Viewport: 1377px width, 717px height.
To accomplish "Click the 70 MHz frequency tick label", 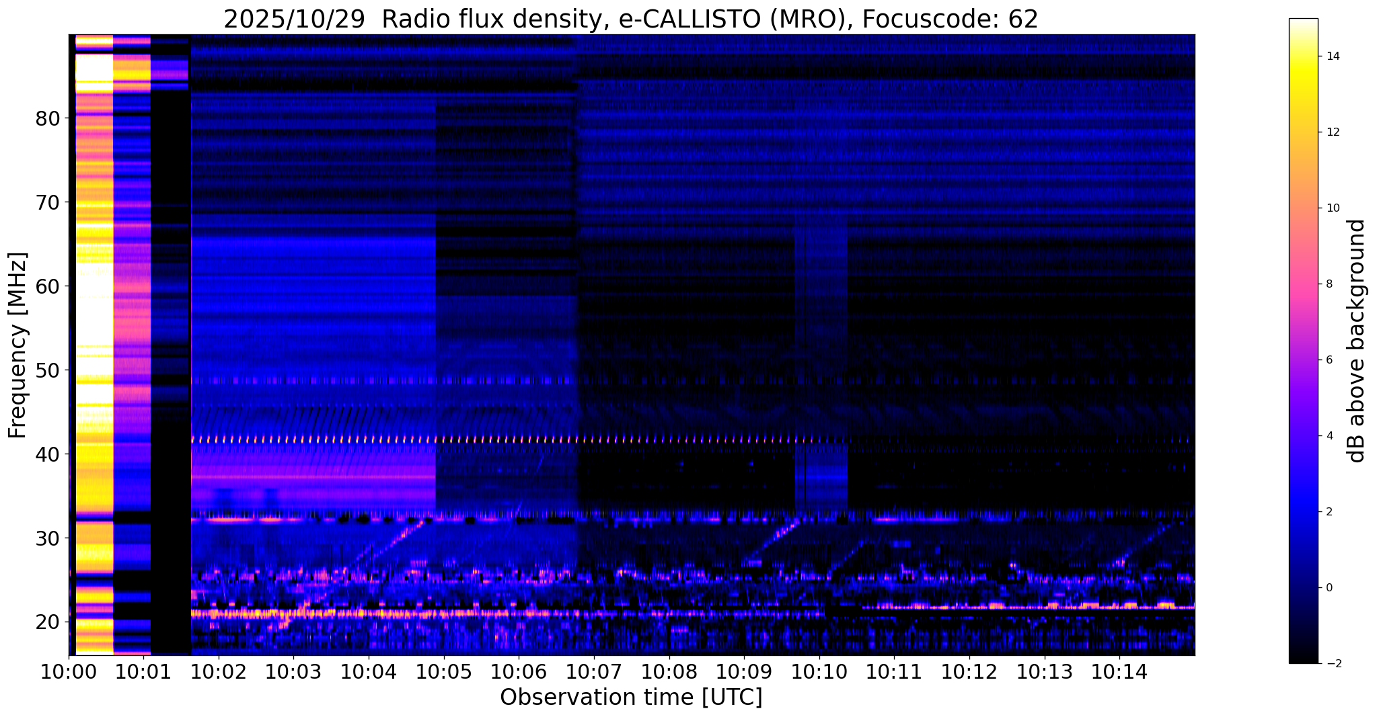I will pyautogui.click(x=48, y=202).
